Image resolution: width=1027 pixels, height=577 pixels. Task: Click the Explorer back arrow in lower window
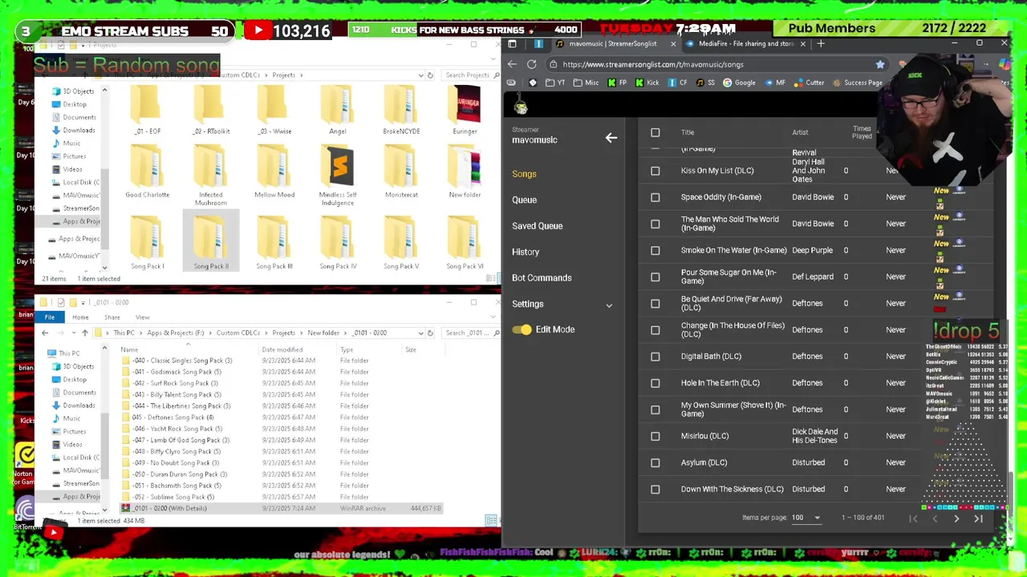click(45, 333)
